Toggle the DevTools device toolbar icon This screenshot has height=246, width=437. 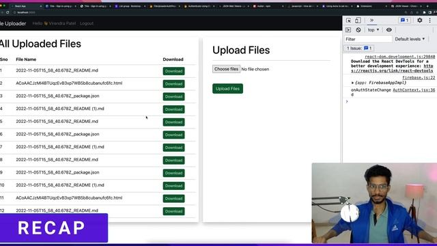coord(358,20)
